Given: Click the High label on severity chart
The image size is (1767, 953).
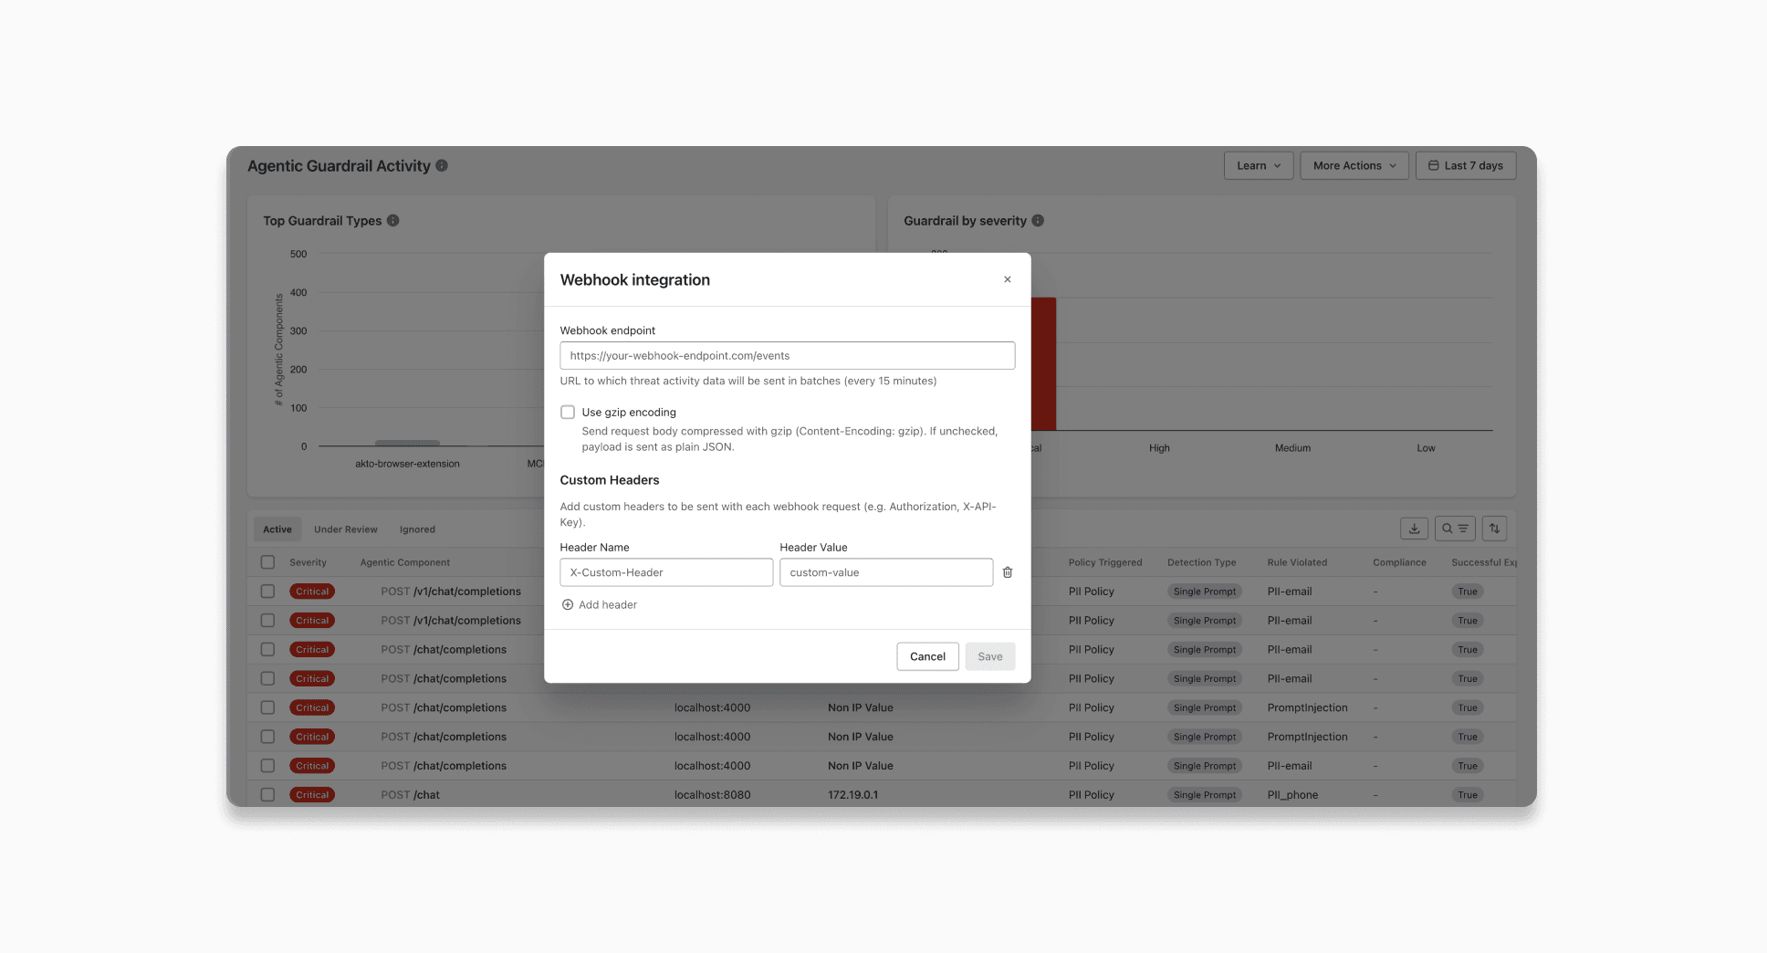Looking at the screenshot, I should [1159, 448].
